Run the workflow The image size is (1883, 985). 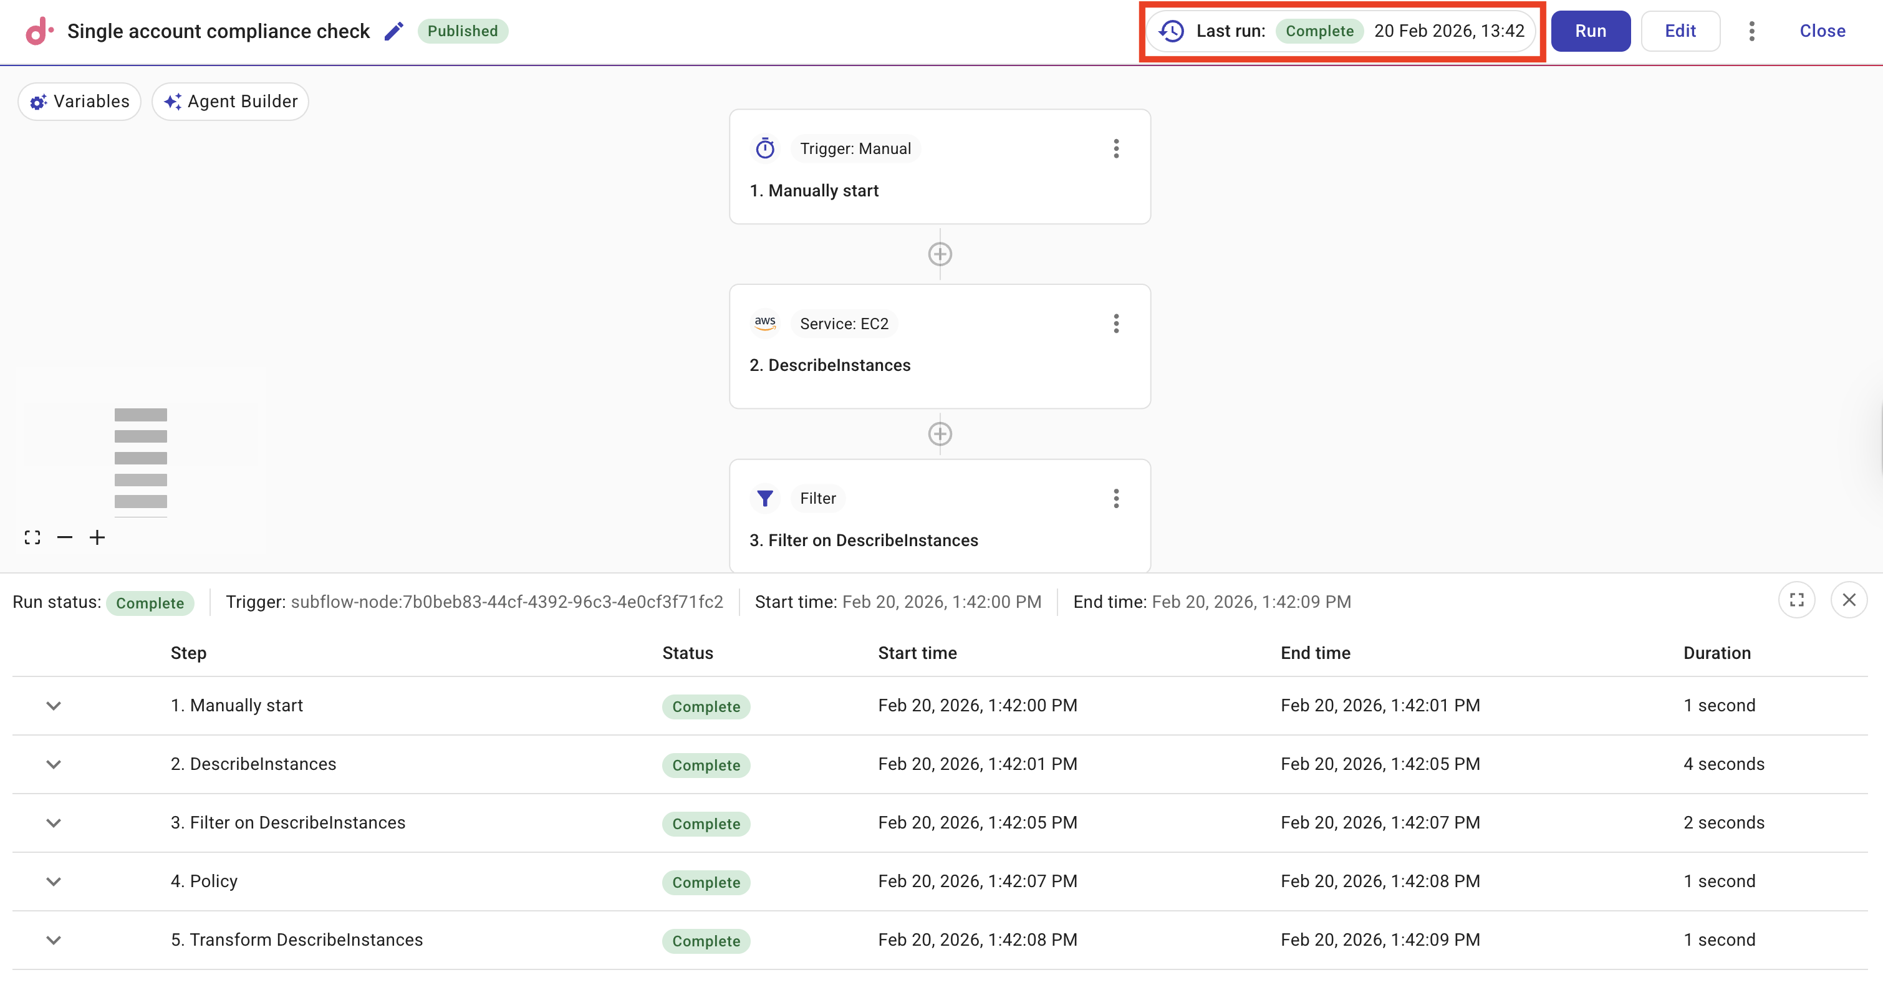1590,31
